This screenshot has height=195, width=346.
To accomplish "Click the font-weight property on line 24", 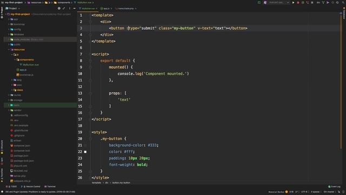I will click(x=121, y=165).
